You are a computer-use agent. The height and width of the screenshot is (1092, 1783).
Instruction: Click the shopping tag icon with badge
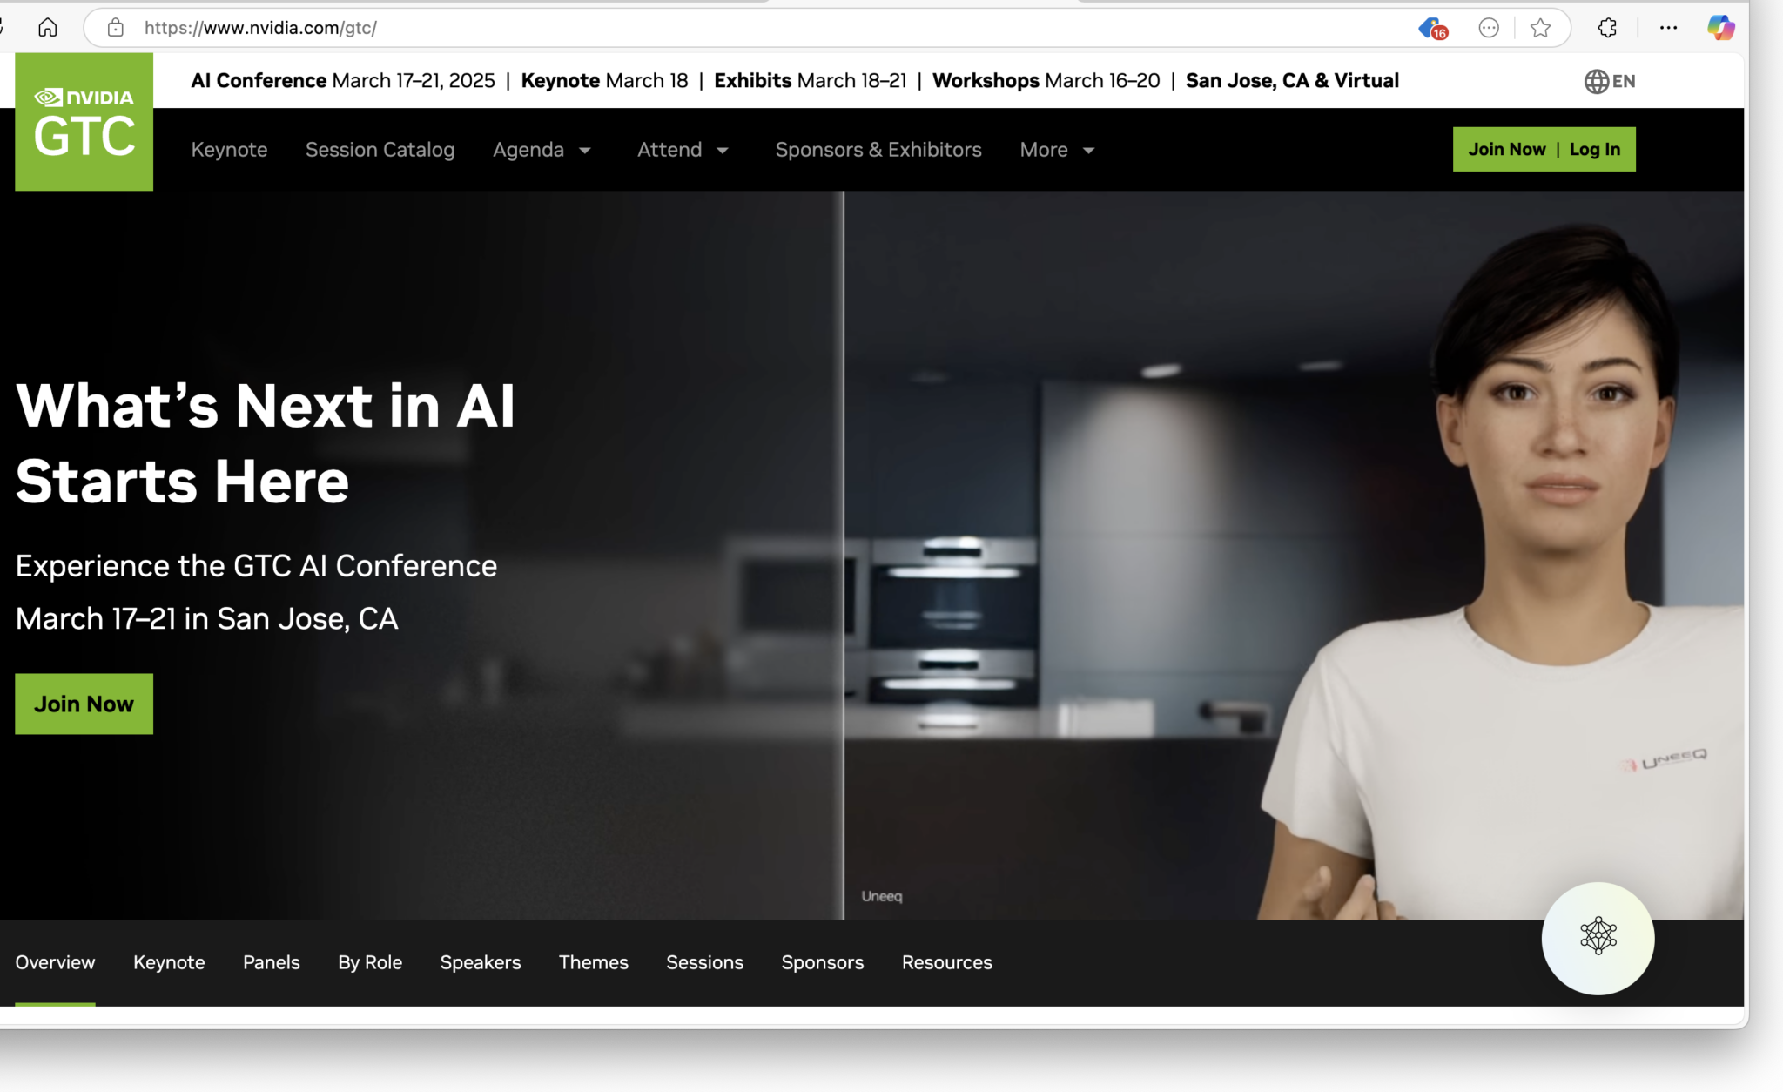point(1432,29)
